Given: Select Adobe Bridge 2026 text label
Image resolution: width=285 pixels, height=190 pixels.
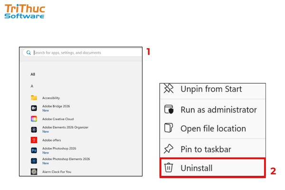Looking at the screenshot, I should pos(56,106).
